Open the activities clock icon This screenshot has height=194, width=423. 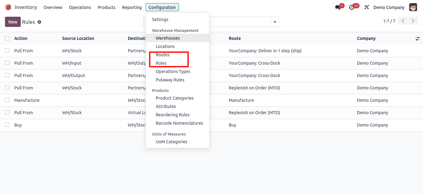[351, 7]
